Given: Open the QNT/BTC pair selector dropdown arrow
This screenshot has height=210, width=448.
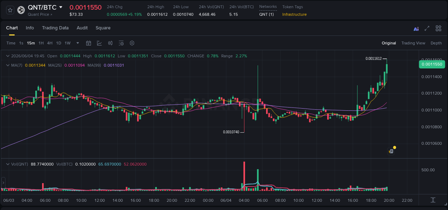Looking at the screenshot, I should [x=61, y=7].
